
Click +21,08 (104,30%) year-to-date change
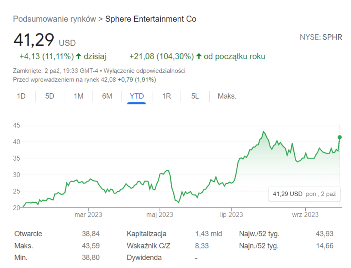[161, 56]
